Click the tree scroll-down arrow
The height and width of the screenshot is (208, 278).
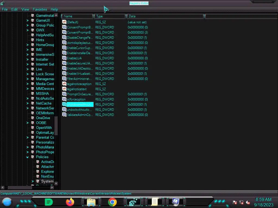click(x=56, y=183)
